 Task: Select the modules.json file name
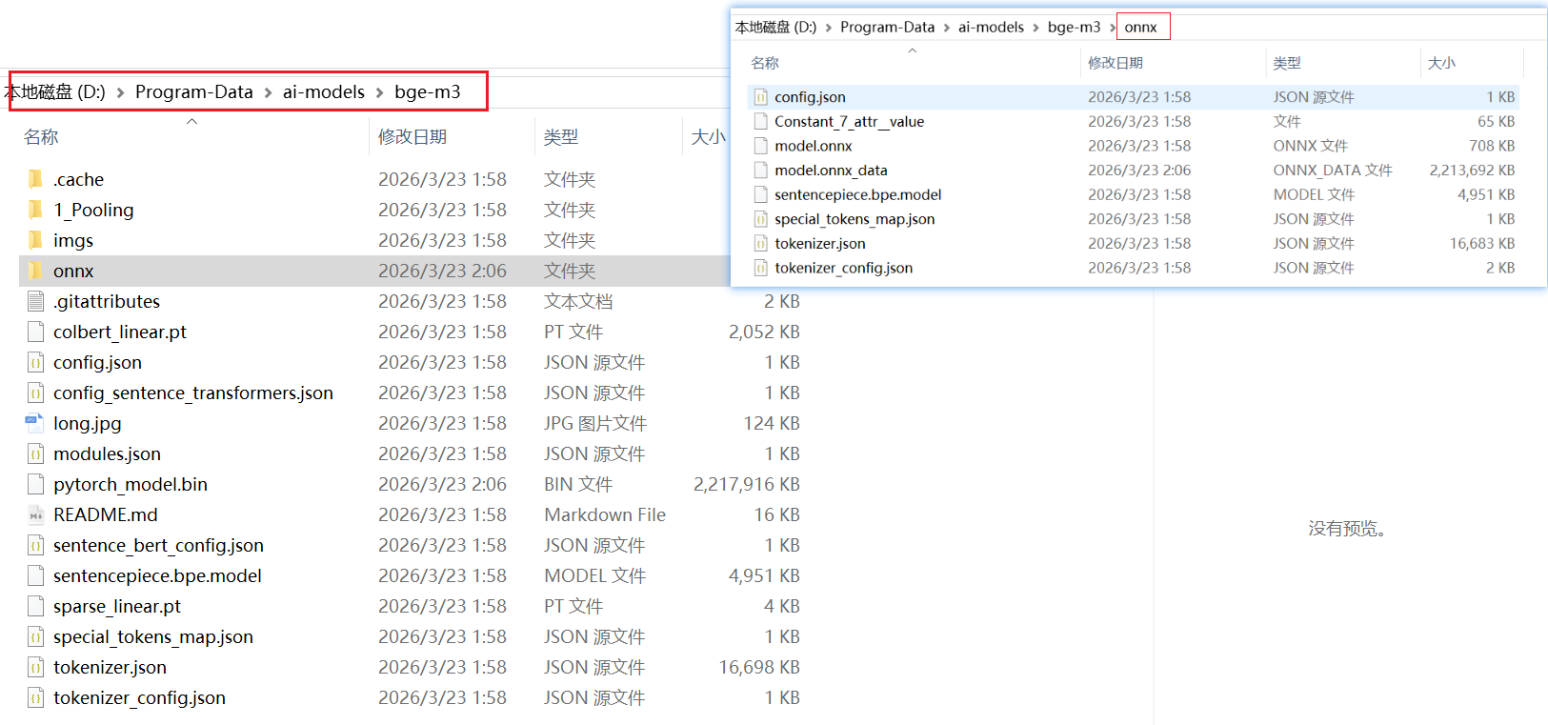point(107,453)
